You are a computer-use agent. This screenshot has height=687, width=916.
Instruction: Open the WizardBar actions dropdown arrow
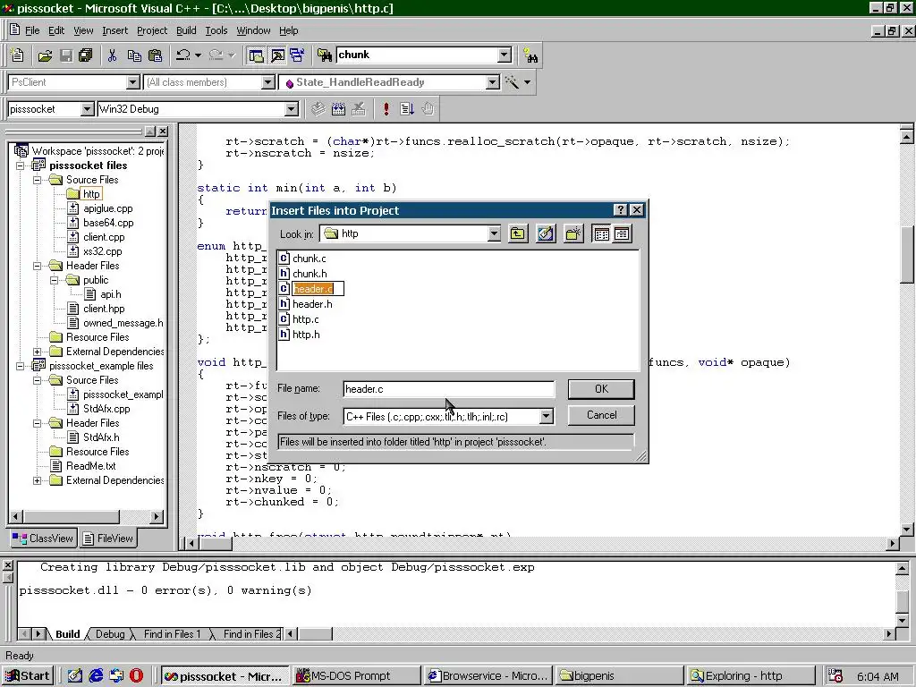click(x=527, y=82)
